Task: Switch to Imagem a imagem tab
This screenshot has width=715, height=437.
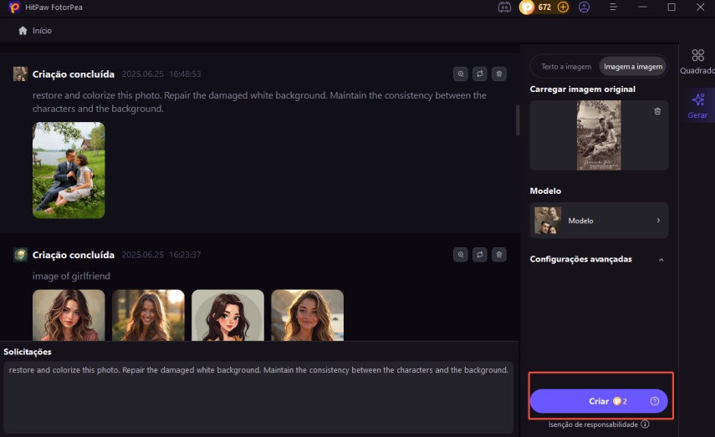Action: click(x=633, y=67)
